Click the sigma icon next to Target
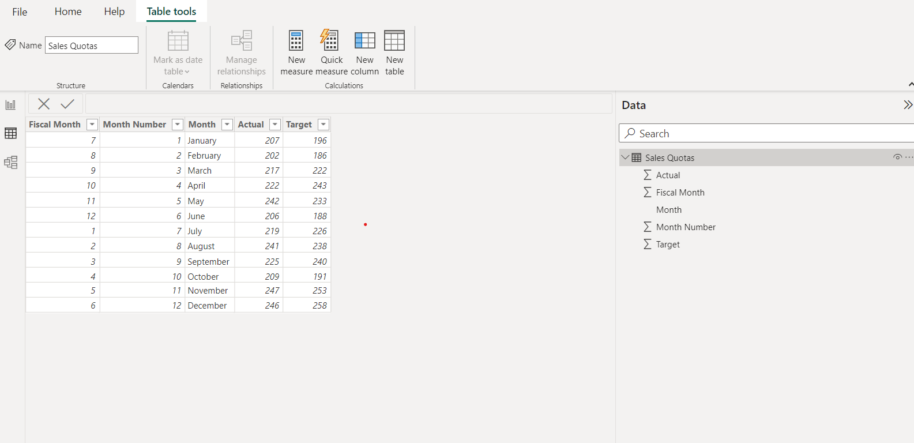Viewport: 914px width, 443px height. 648,244
